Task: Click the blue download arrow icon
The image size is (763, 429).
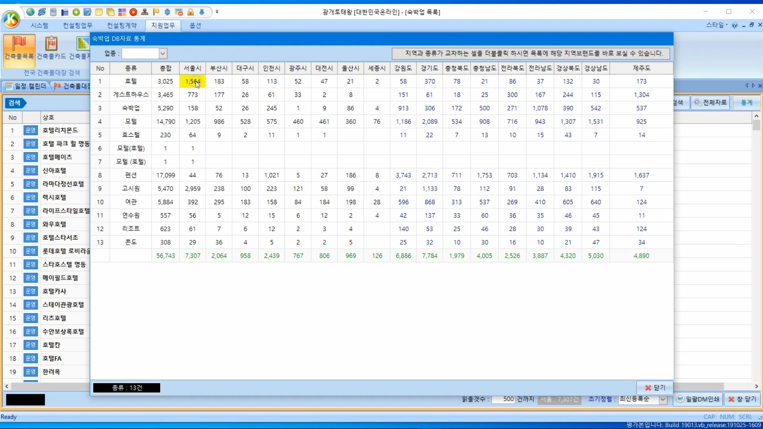Action: [202, 12]
